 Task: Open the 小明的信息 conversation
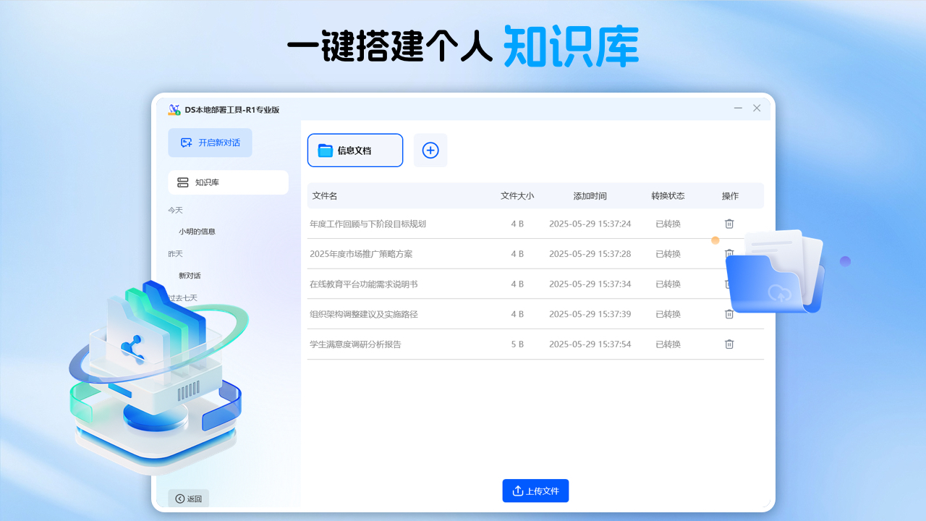[x=198, y=232]
